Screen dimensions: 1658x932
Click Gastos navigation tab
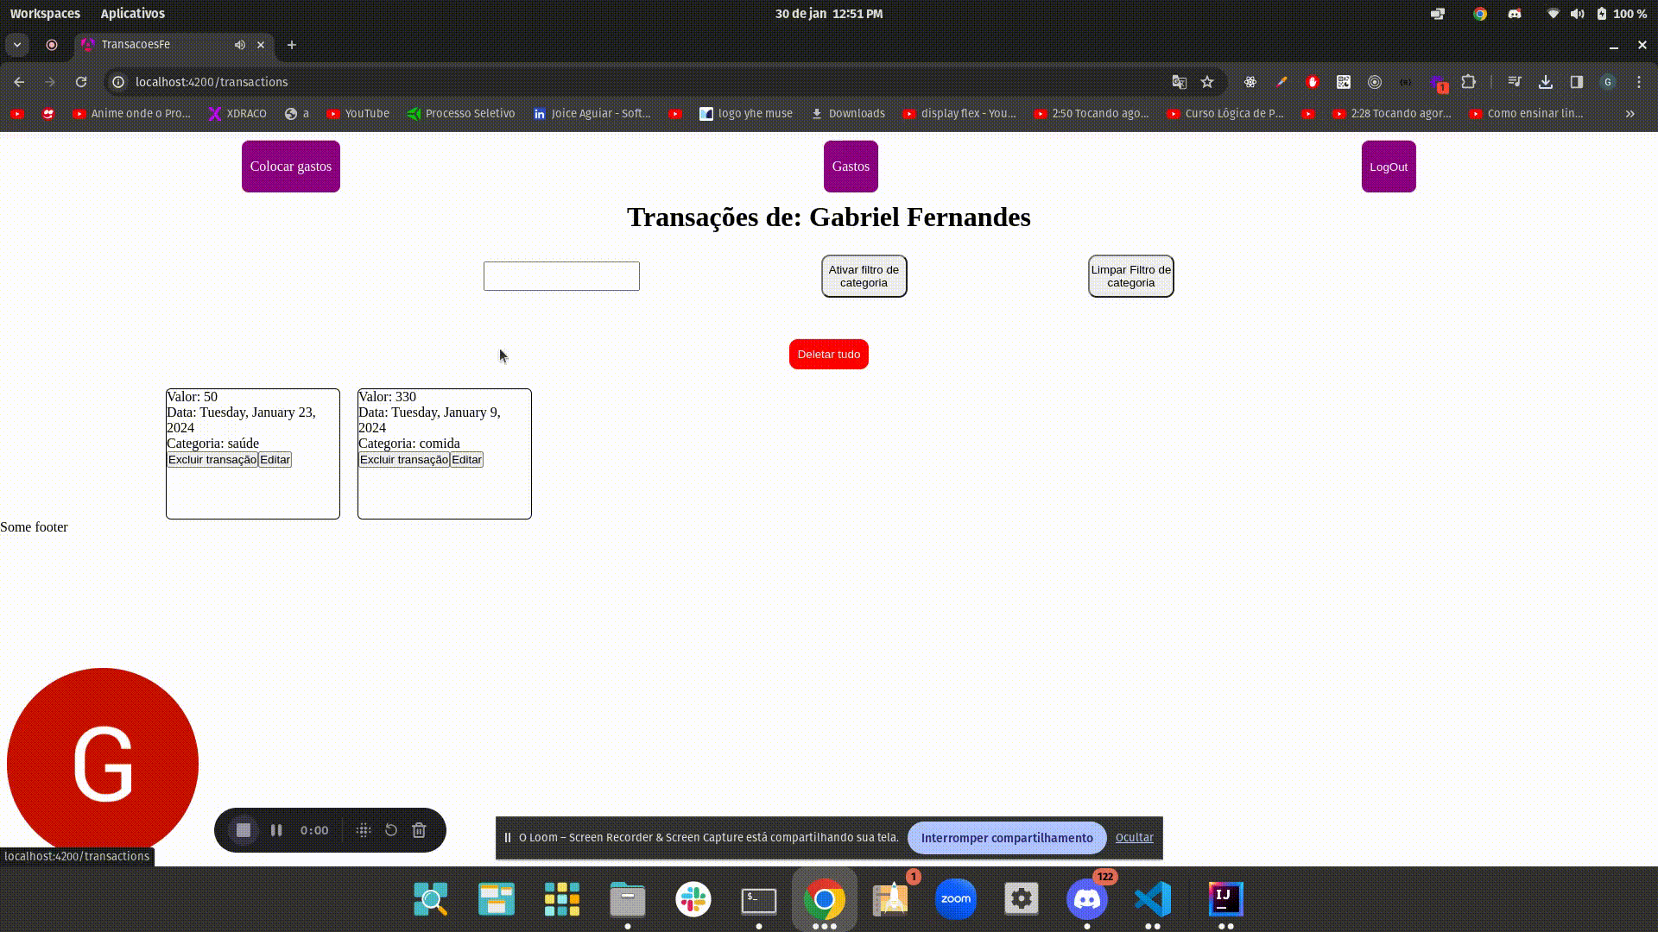(x=851, y=167)
